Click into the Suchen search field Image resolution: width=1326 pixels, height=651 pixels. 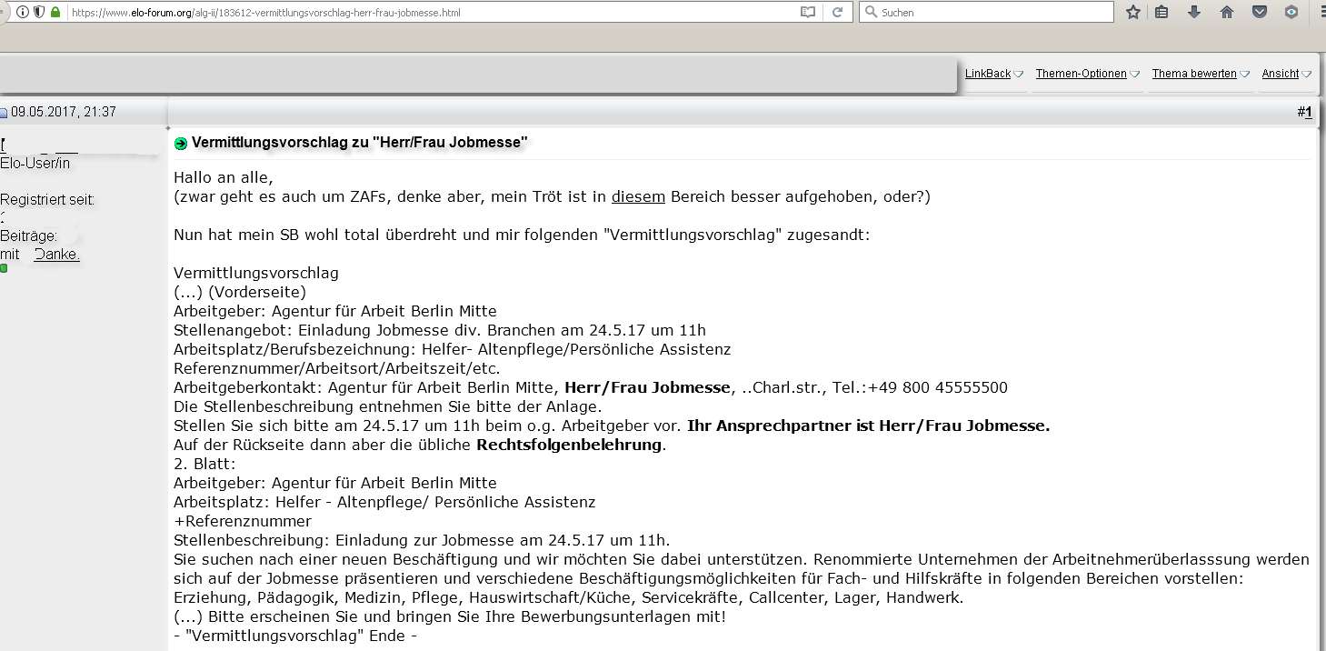point(991,13)
